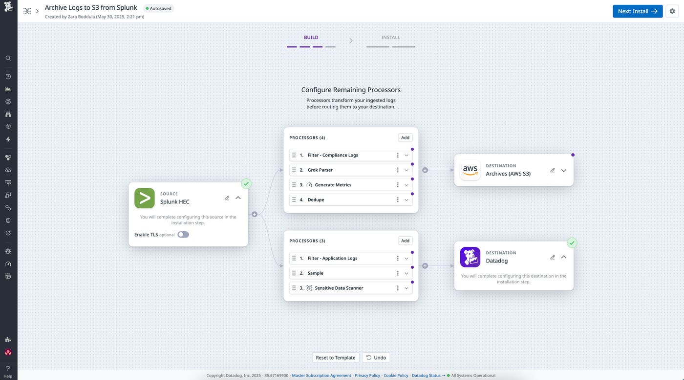Expand the Archives AWS S3 destination card

tap(563, 170)
